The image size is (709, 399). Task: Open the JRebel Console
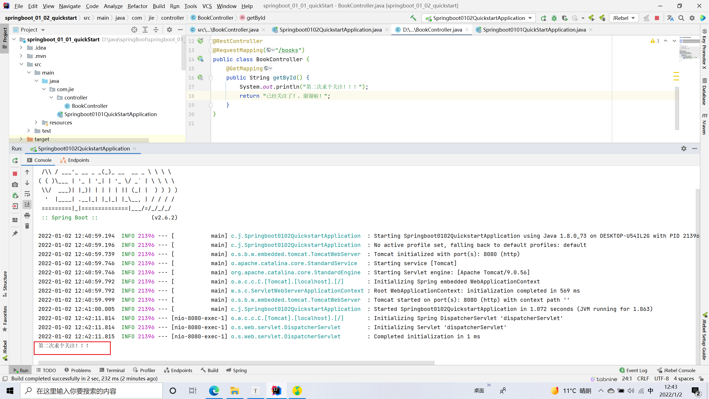pyautogui.click(x=676, y=370)
